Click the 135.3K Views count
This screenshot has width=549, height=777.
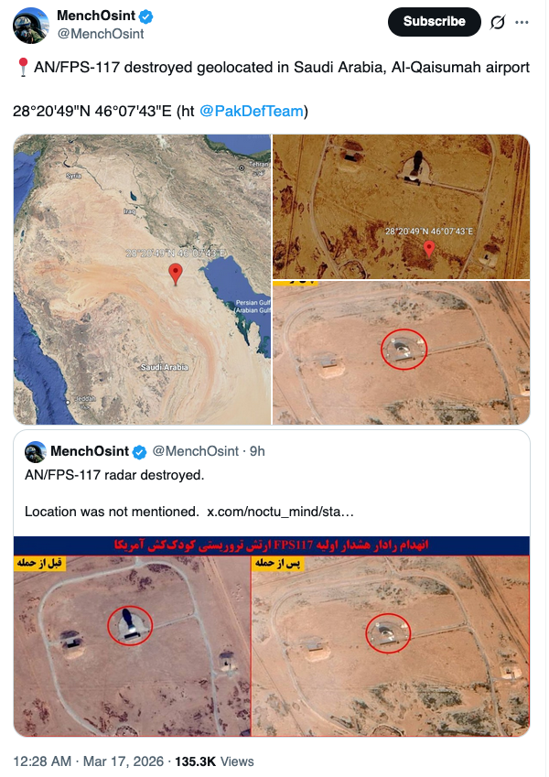214,761
